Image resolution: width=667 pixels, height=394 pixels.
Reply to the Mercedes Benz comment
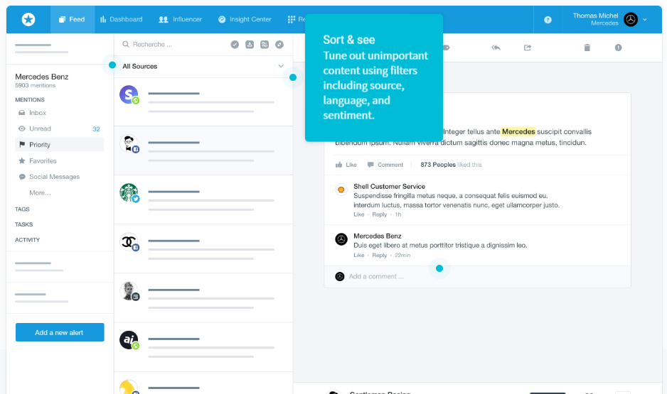click(x=380, y=255)
